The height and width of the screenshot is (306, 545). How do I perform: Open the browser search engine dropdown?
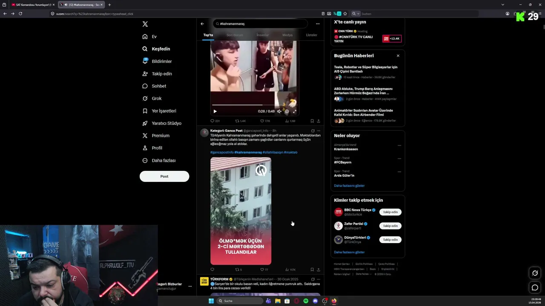click(355, 14)
